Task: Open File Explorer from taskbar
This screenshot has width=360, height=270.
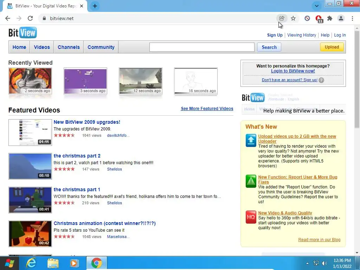Action: tap(53, 263)
